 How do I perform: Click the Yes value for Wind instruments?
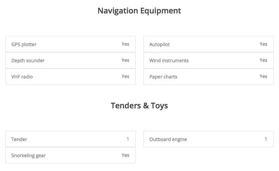click(x=263, y=60)
